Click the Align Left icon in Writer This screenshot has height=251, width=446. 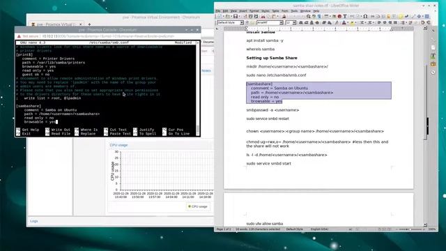[x=379, y=22]
